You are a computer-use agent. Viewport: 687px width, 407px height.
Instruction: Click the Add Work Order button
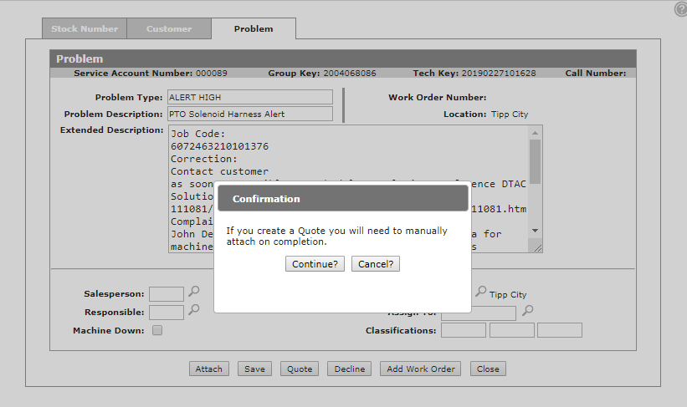420,369
